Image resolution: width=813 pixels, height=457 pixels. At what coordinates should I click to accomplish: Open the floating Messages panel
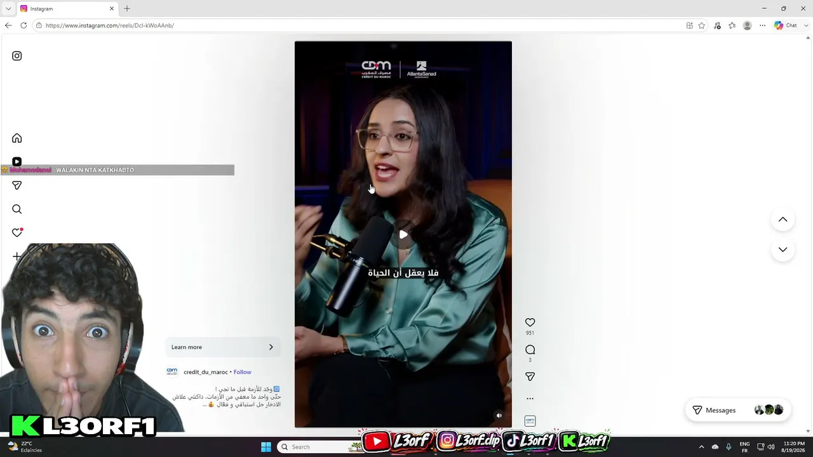tap(737, 410)
